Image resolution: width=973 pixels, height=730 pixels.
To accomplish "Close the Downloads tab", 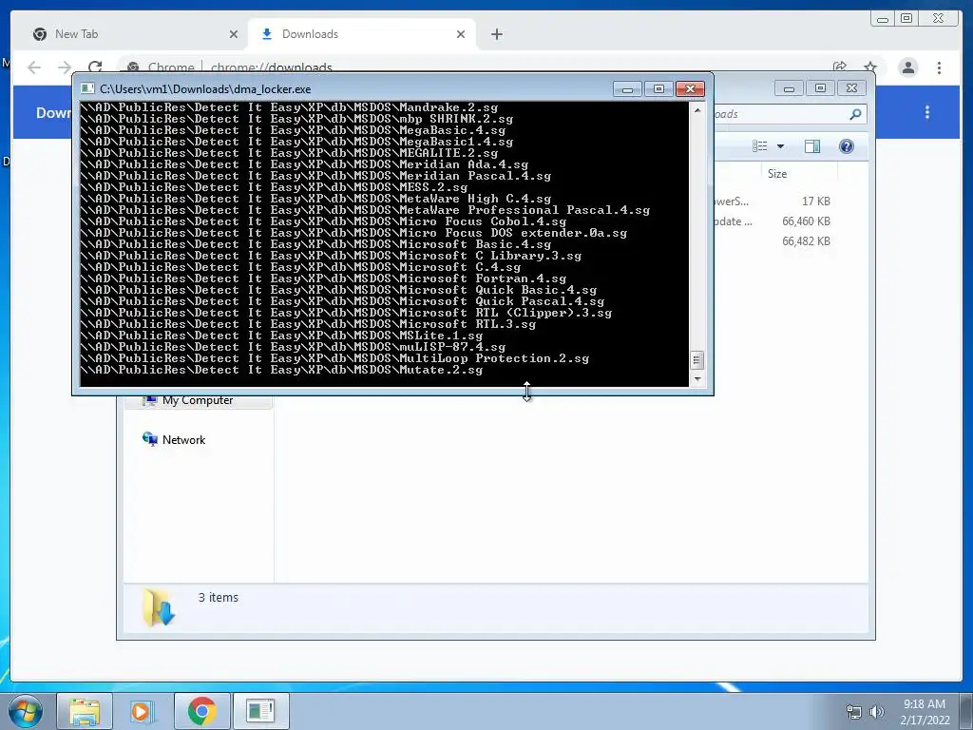I will pyautogui.click(x=461, y=34).
